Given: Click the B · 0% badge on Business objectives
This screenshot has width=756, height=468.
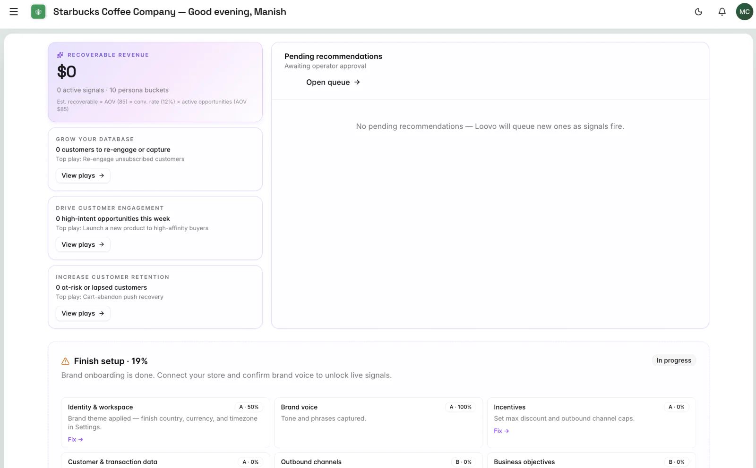Looking at the screenshot, I should point(676,462).
